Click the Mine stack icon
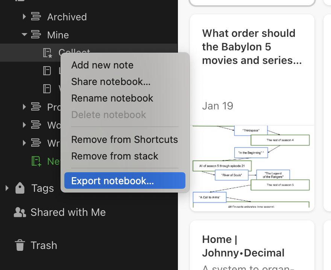Viewport: 331px width, 270px height. point(36,35)
